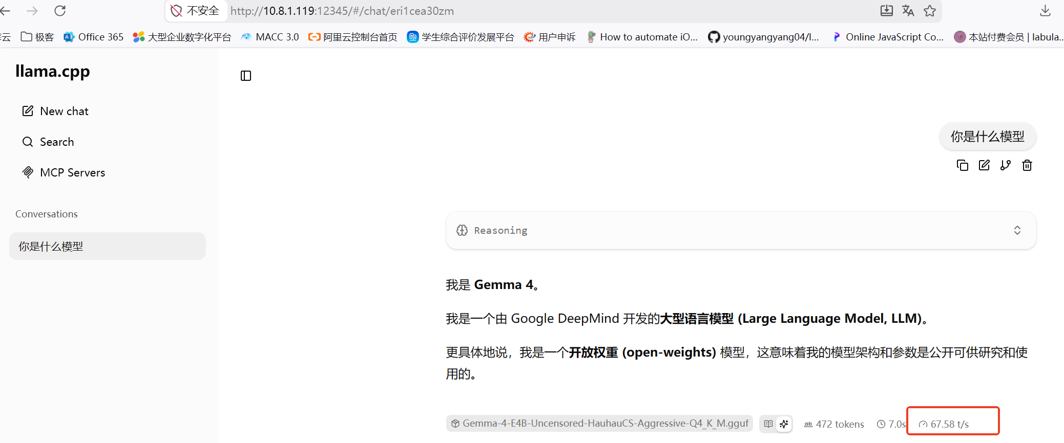Screen dimensions: 1064x443
Task: Edit the user message with the pencil icon
Action: tap(984, 165)
